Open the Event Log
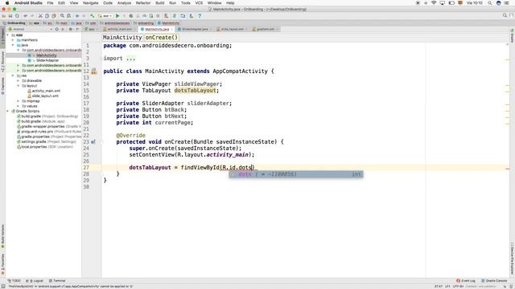The width and height of the screenshot is (515, 289). click(x=466, y=281)
